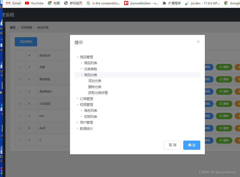Image resolution: width=240 pixels, height=177 pixels.
Task: Click the 添加角色 button
Action: coord(26,42)
